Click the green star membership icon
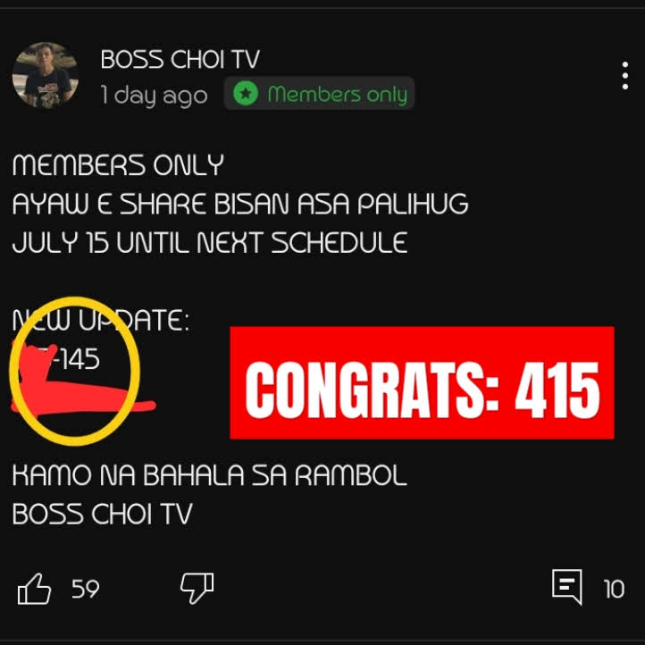Viewport: 645px width, 645px height. [246, 94]
